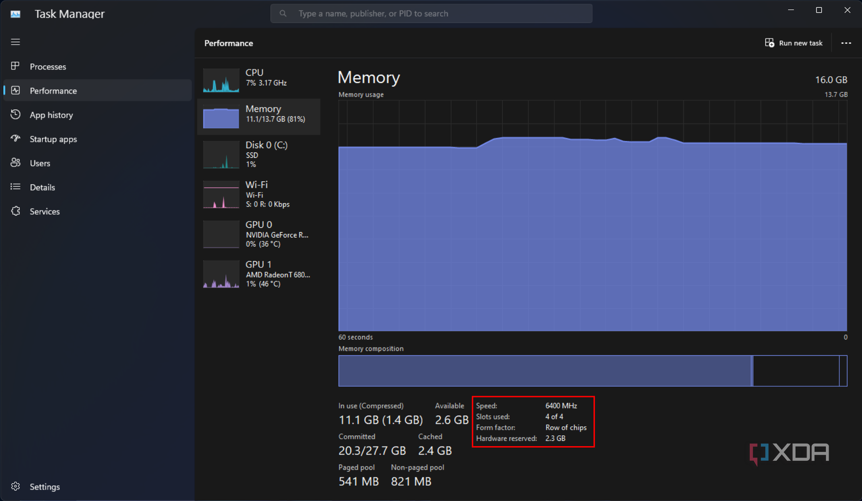Switch to Disk 0 (C:) stats
Viewport: 862px width, 501px height.
pyautogui.click(x=260, y=154)
